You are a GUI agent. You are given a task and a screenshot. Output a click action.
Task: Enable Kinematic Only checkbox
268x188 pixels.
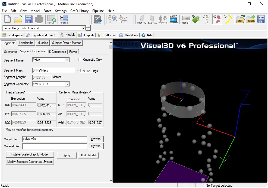pos(80,59)
